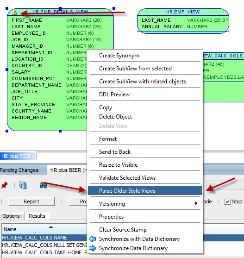Screen dimensions: 244x258
Task: Expand the Versioning submenu arrow
Action: (x=196, y=203)
